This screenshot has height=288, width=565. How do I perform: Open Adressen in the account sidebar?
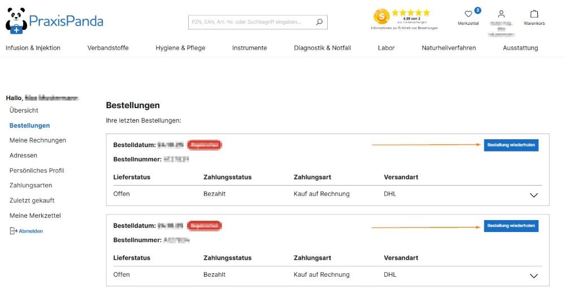[x=23, y=156]
